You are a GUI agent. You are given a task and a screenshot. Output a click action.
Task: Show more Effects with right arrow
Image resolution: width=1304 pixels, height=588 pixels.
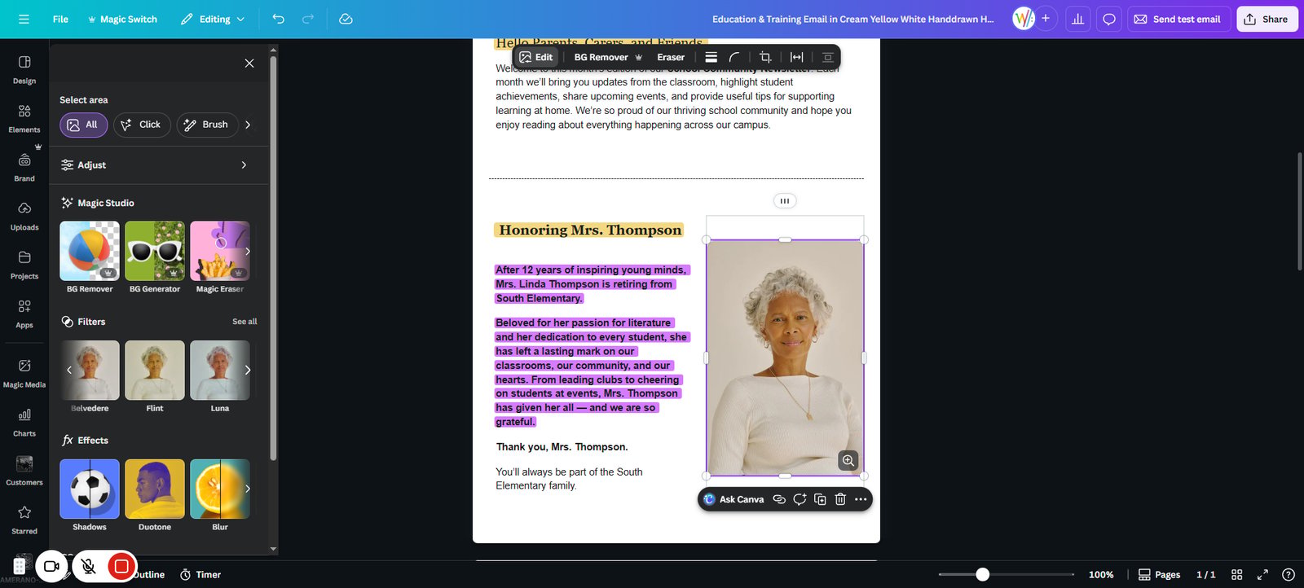click(x=248, y=489)
